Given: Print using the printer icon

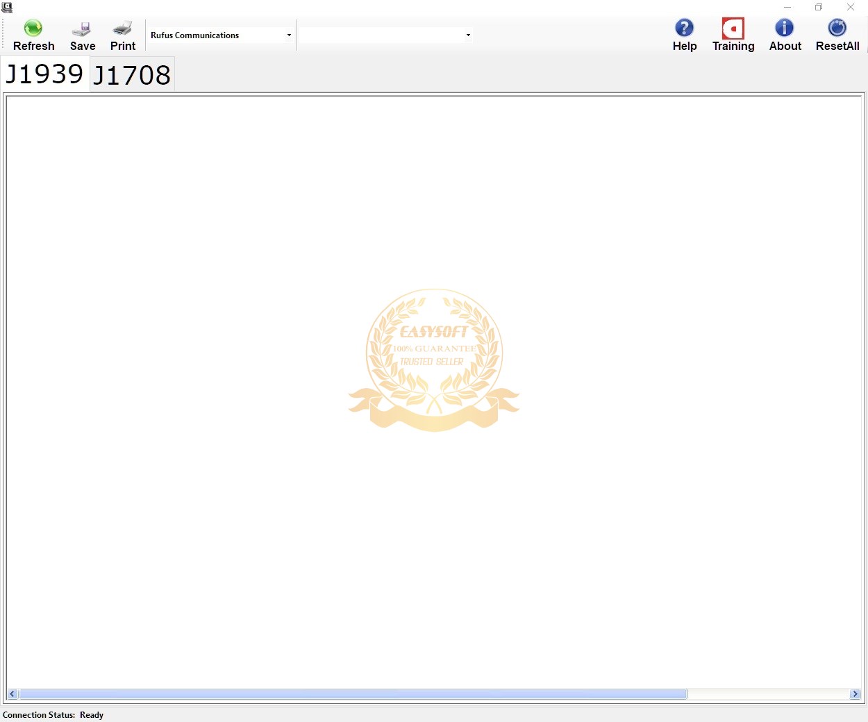Looking at the screenshot, I should pyautogui.click(x=123, y=28).
